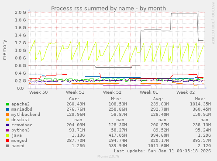Click the Week 51 axis label
This screenshot has width=217, height=161.
[x=75, y=92]
